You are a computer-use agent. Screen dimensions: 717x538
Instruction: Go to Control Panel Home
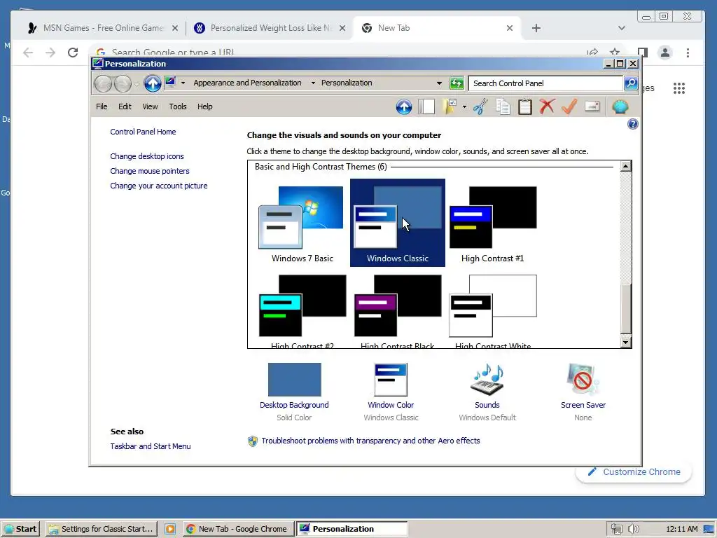(143, 132)
